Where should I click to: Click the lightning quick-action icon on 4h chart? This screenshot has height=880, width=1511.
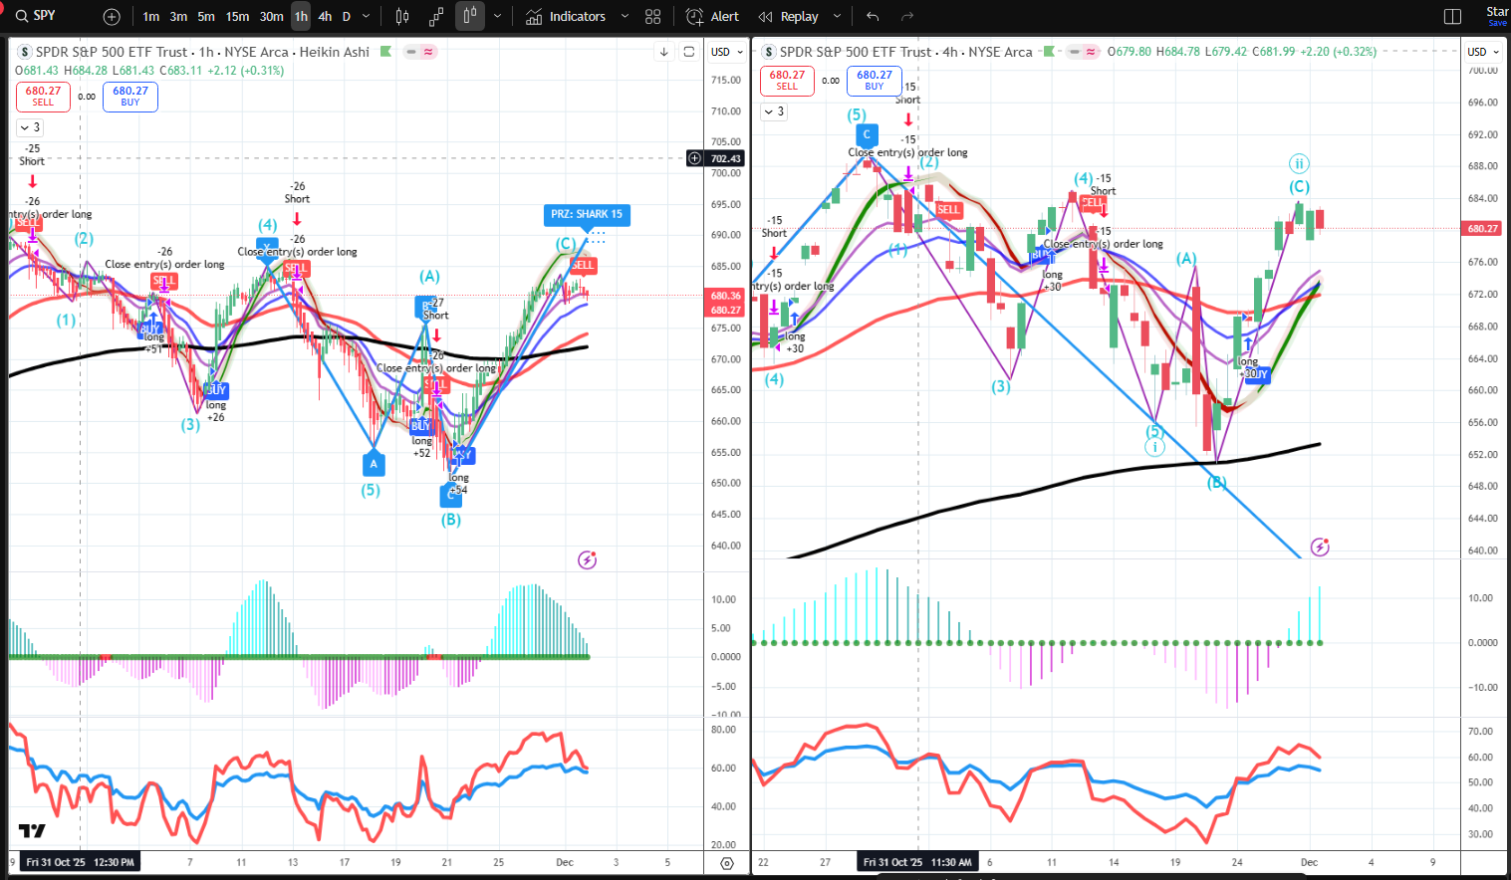(1320, 547)
